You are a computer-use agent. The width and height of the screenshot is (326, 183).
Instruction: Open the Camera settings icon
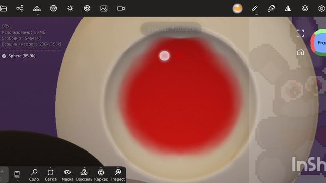tap(121, 8)
